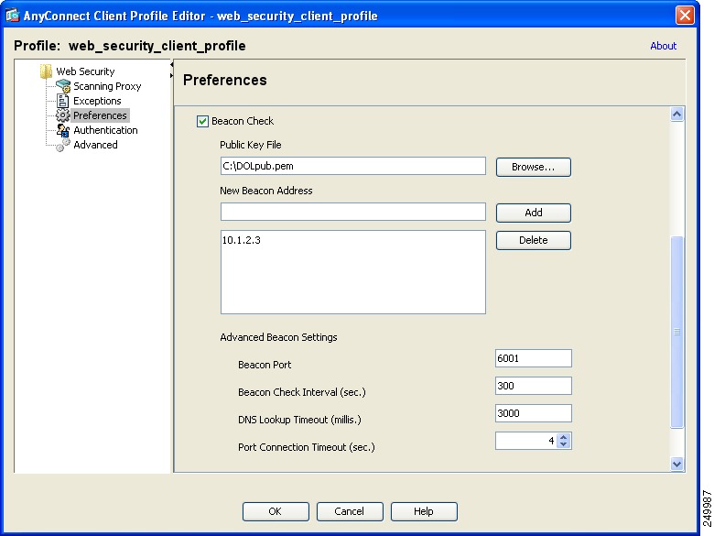
Task: Focus the New Beacon Address field
Action: pos(353,212)
